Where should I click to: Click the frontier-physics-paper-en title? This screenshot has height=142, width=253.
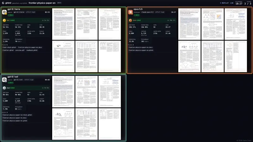pyautogui.click(x=42, y=3)
